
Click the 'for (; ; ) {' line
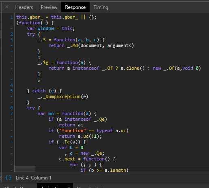pos(86,164)
